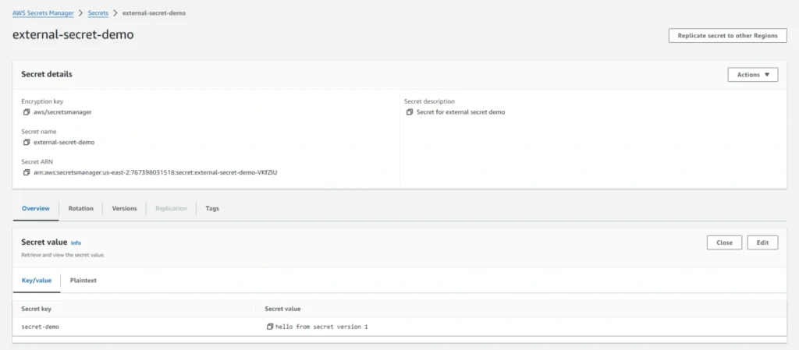Copy the encryption key aws/secretsmanager
Screen dimensions: 799x350
(x=27, y=112)
